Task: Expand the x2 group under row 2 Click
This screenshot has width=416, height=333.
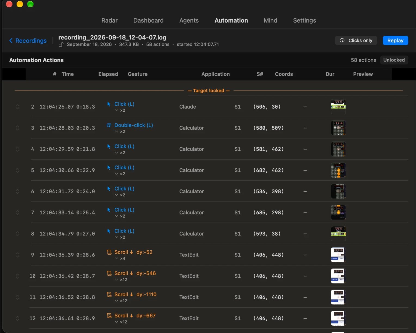Action: (x=120, y=110)
